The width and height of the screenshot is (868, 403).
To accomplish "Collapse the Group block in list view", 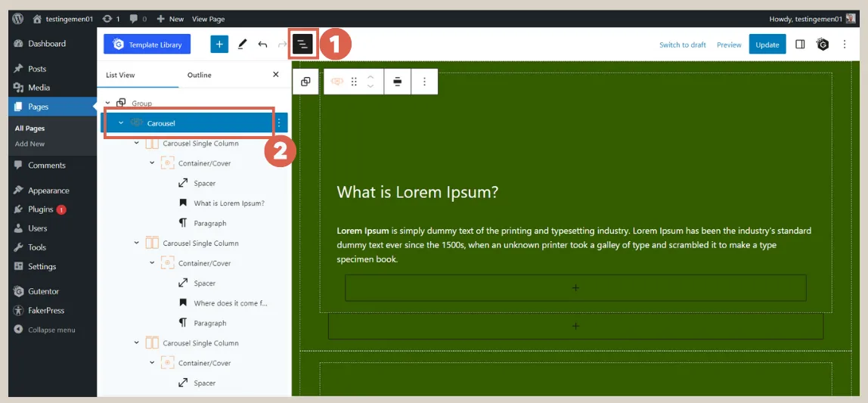I will click(x=107, y=103).
